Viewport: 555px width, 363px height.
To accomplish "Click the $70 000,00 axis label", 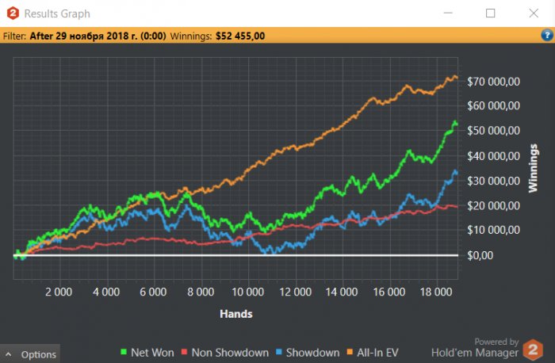I will coord(493,82).
